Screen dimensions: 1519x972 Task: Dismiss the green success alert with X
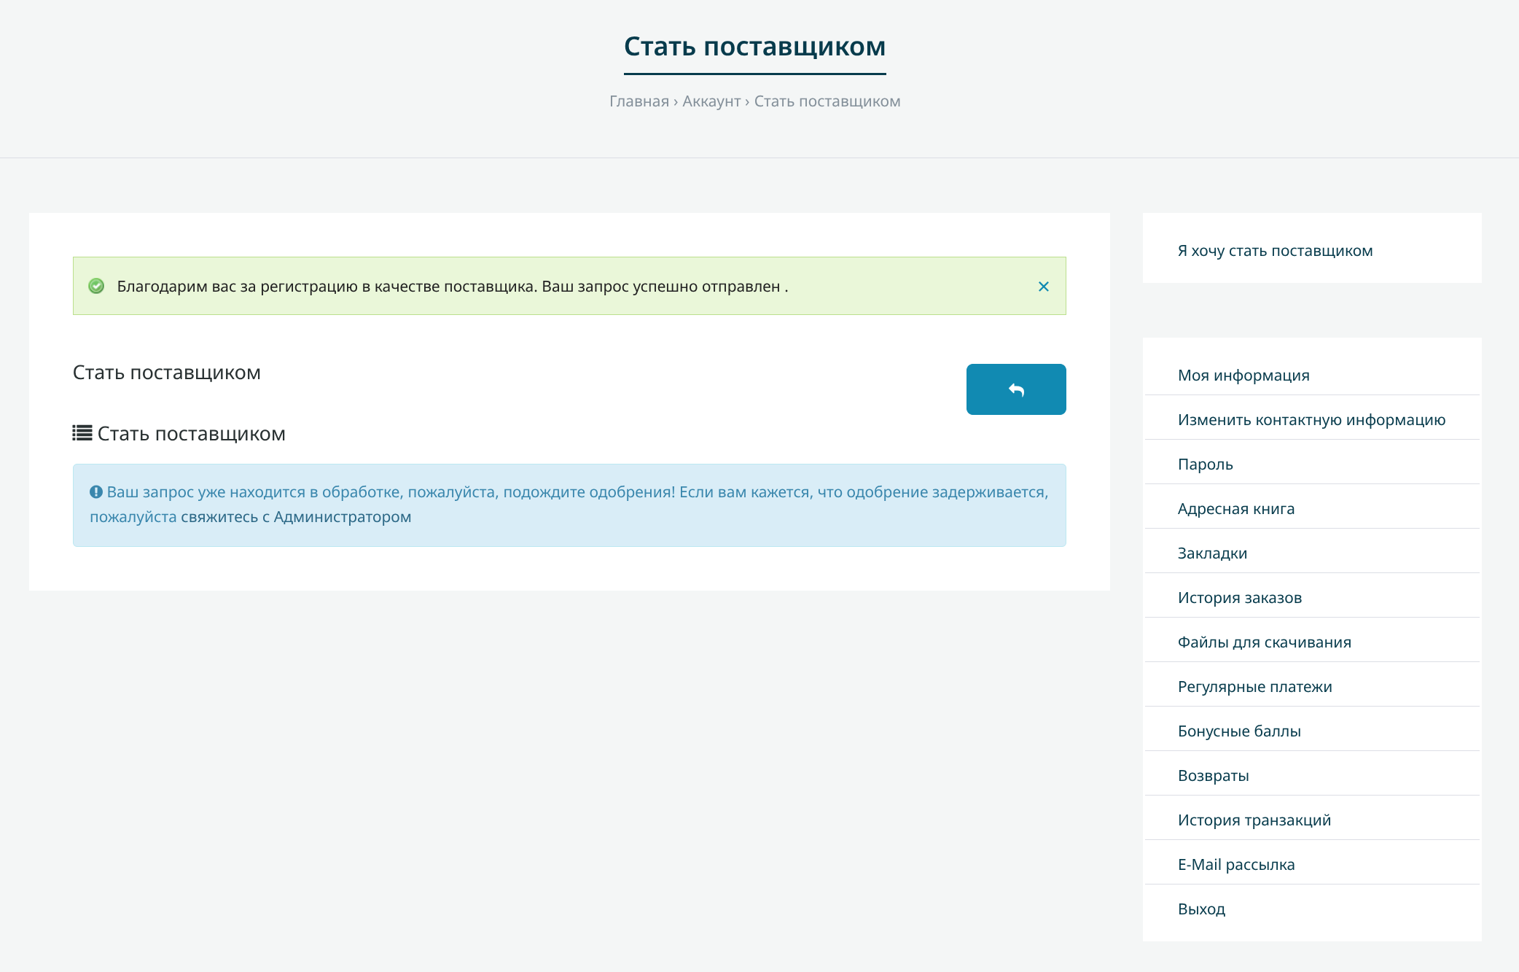(1043, 287)
